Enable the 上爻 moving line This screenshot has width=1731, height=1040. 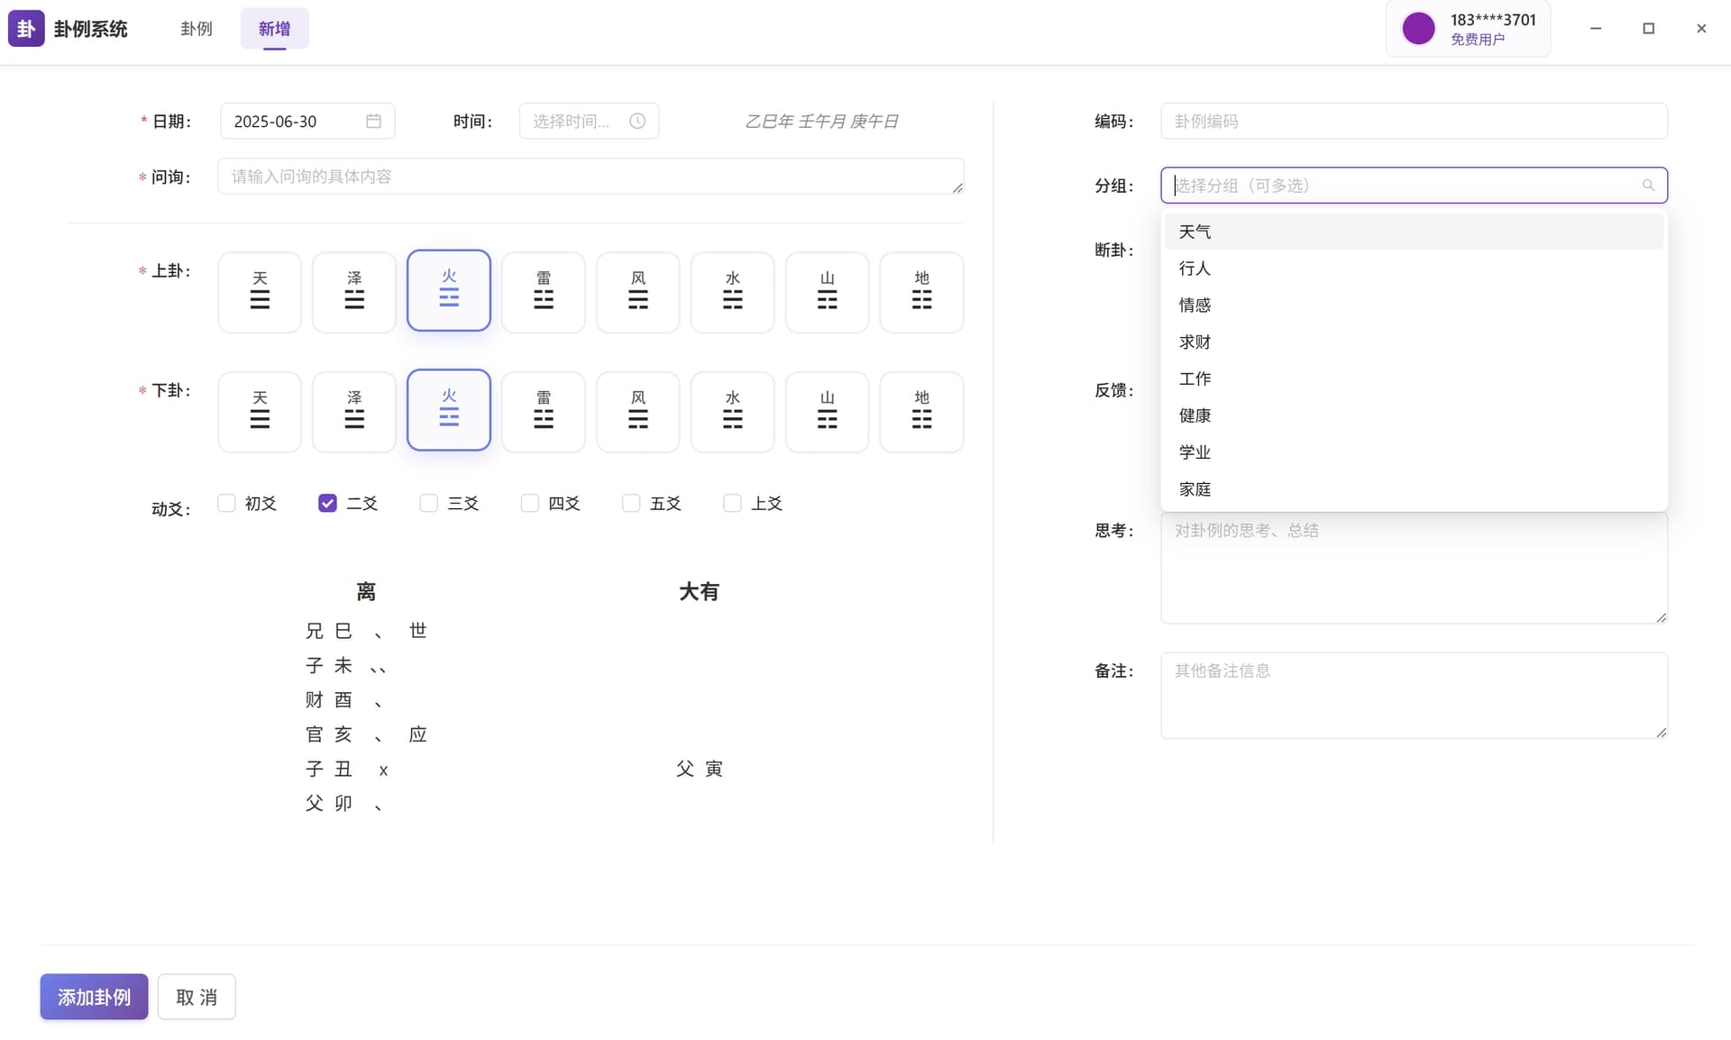click(731, 503)
